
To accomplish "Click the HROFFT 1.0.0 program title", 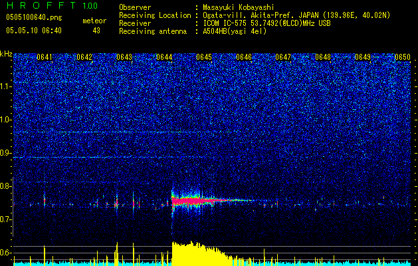I will click(x=52, y=5).
